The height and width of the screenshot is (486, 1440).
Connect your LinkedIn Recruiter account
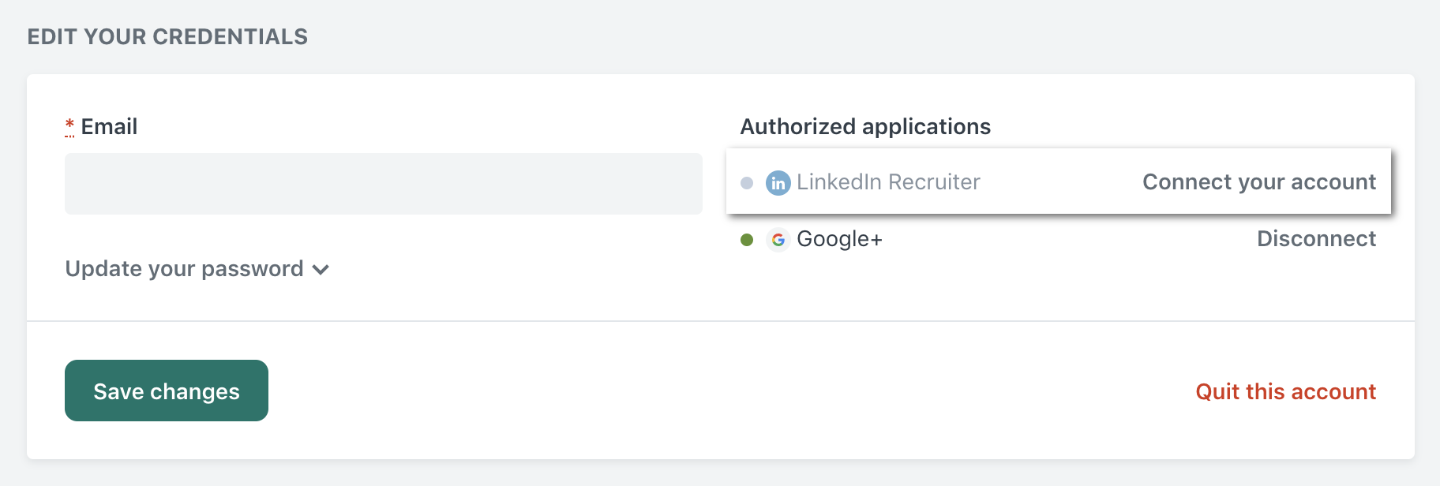[1258, 182]
